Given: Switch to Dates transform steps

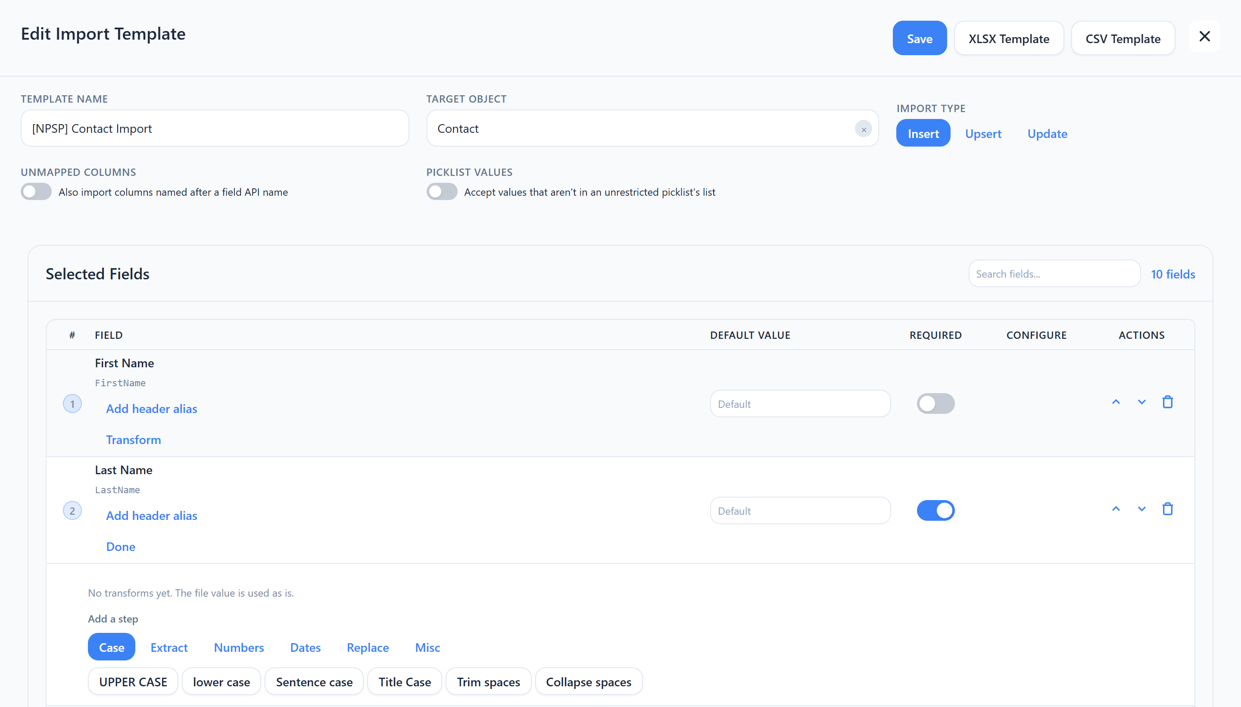Looking at the screenshot, I should [x=305, y=647].
